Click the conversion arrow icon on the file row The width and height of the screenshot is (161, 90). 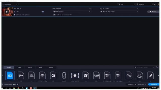(x=43, y=12)
